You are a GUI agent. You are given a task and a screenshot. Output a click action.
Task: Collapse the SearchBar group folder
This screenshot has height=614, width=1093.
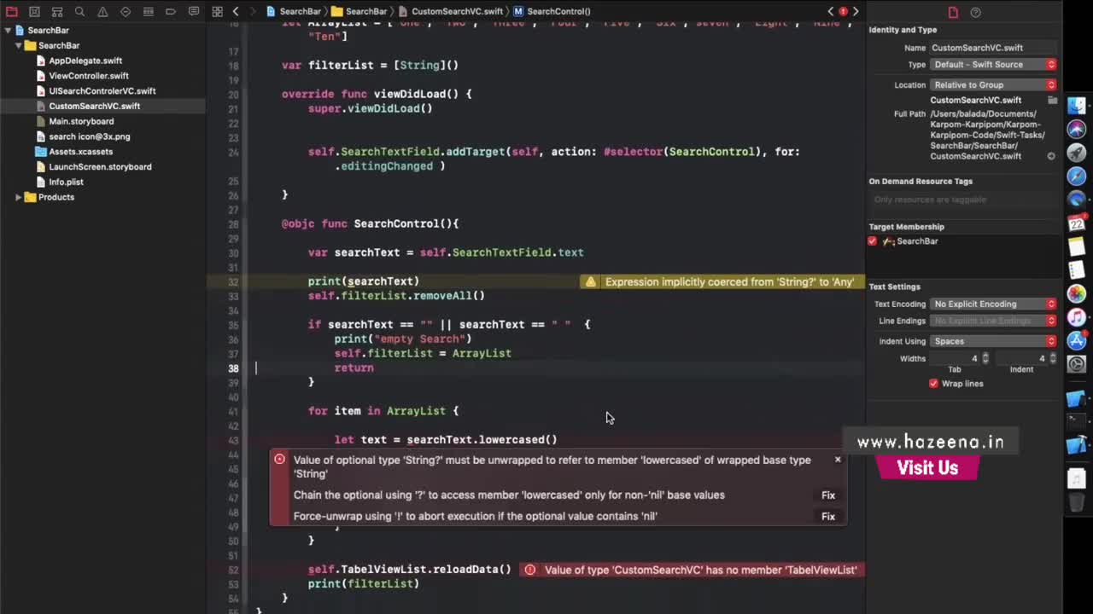coord(18,45)
